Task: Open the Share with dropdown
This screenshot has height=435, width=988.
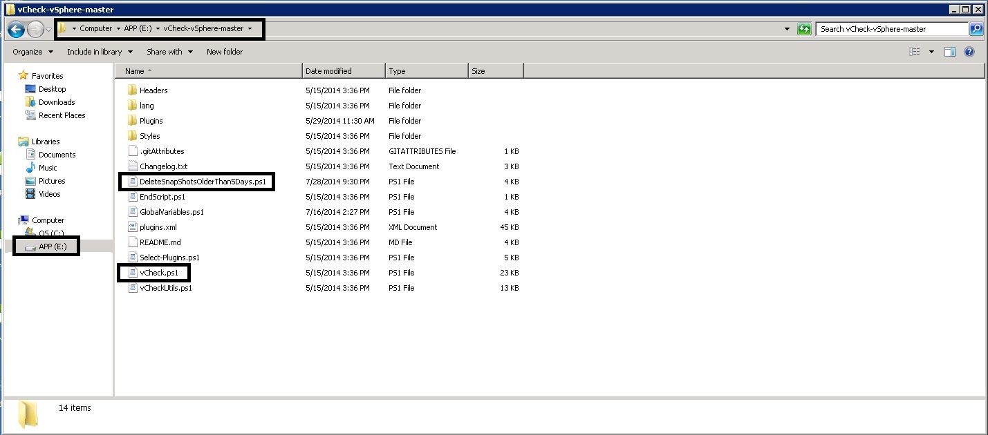Action: coord(169,52)
